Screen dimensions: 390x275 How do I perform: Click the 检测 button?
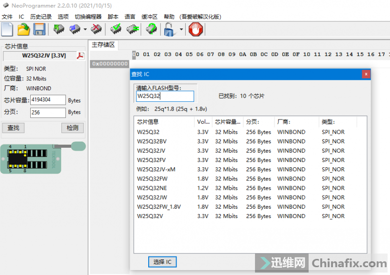click(72, 128)
